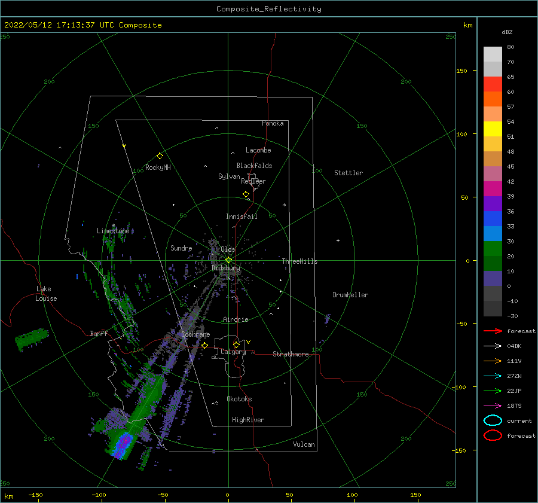Image resolution: width=538 pixels, height=503 pixels.
Task: Select the magenta 39-42 dBZ swatch
Action: [493, 189]
